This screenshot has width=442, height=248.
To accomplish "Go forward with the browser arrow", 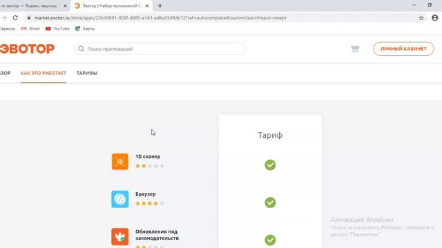I will pos(4,18).
